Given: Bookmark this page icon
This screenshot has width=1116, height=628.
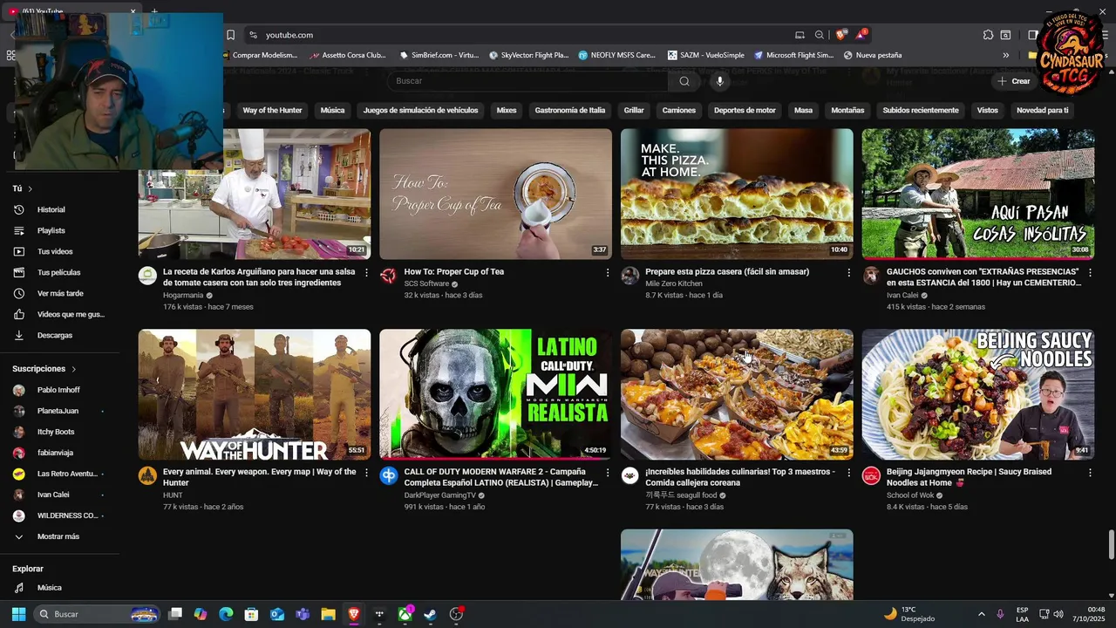Looking at the screenshot, I should click(230, 35).
